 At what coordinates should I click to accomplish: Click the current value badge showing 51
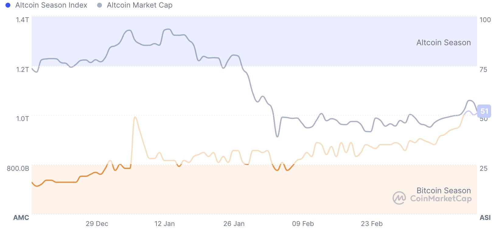[x=484, y=111]
